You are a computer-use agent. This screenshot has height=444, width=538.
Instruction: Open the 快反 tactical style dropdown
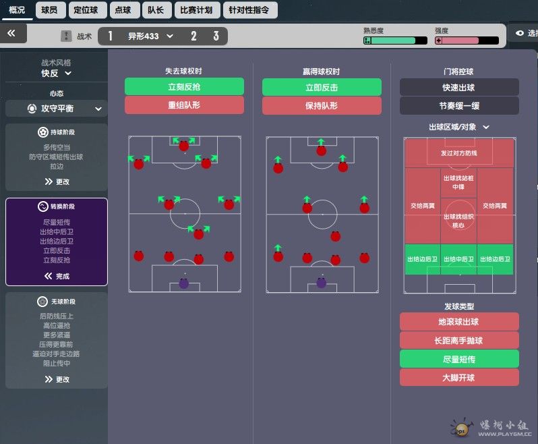tap(57, 74)
